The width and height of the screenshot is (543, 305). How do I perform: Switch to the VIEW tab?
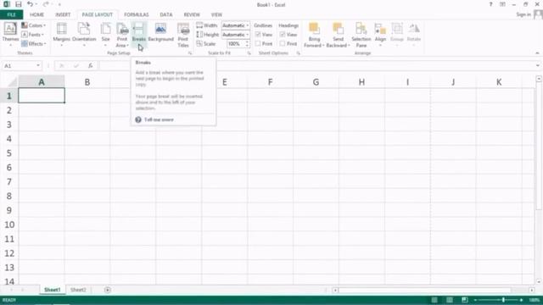point(216,14)
